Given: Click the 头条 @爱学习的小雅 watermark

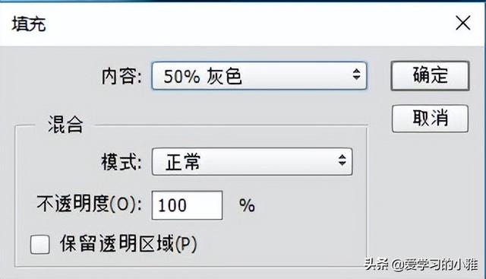Looking at the screenshot, I should pos(421,265).
